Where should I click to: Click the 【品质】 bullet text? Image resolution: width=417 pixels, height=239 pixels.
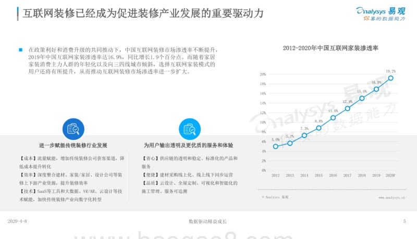[x=189, y=187]
